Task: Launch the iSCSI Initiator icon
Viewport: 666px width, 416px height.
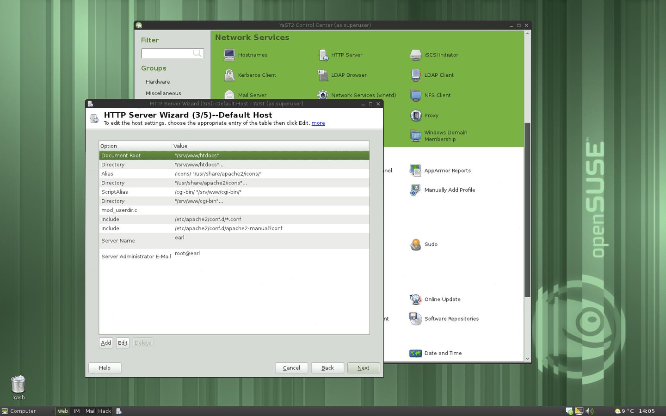Action: tap(416, 55)
